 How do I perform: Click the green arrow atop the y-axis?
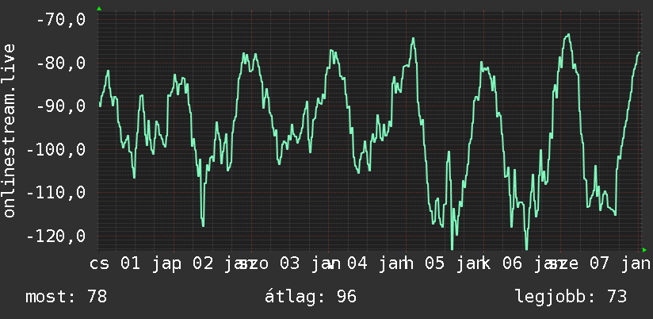(99, 9)
